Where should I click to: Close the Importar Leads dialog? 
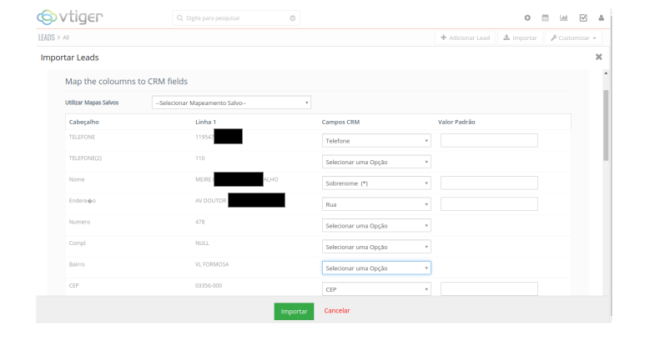[598, 57]
